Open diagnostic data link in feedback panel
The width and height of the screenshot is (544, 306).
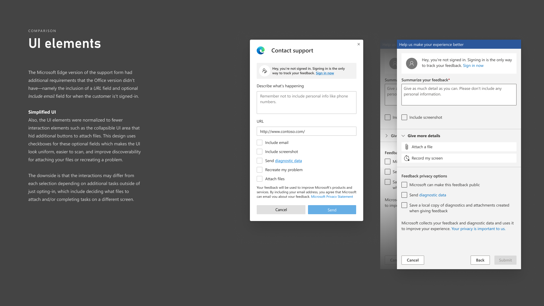pyautogui.click(x=432, y=195)
